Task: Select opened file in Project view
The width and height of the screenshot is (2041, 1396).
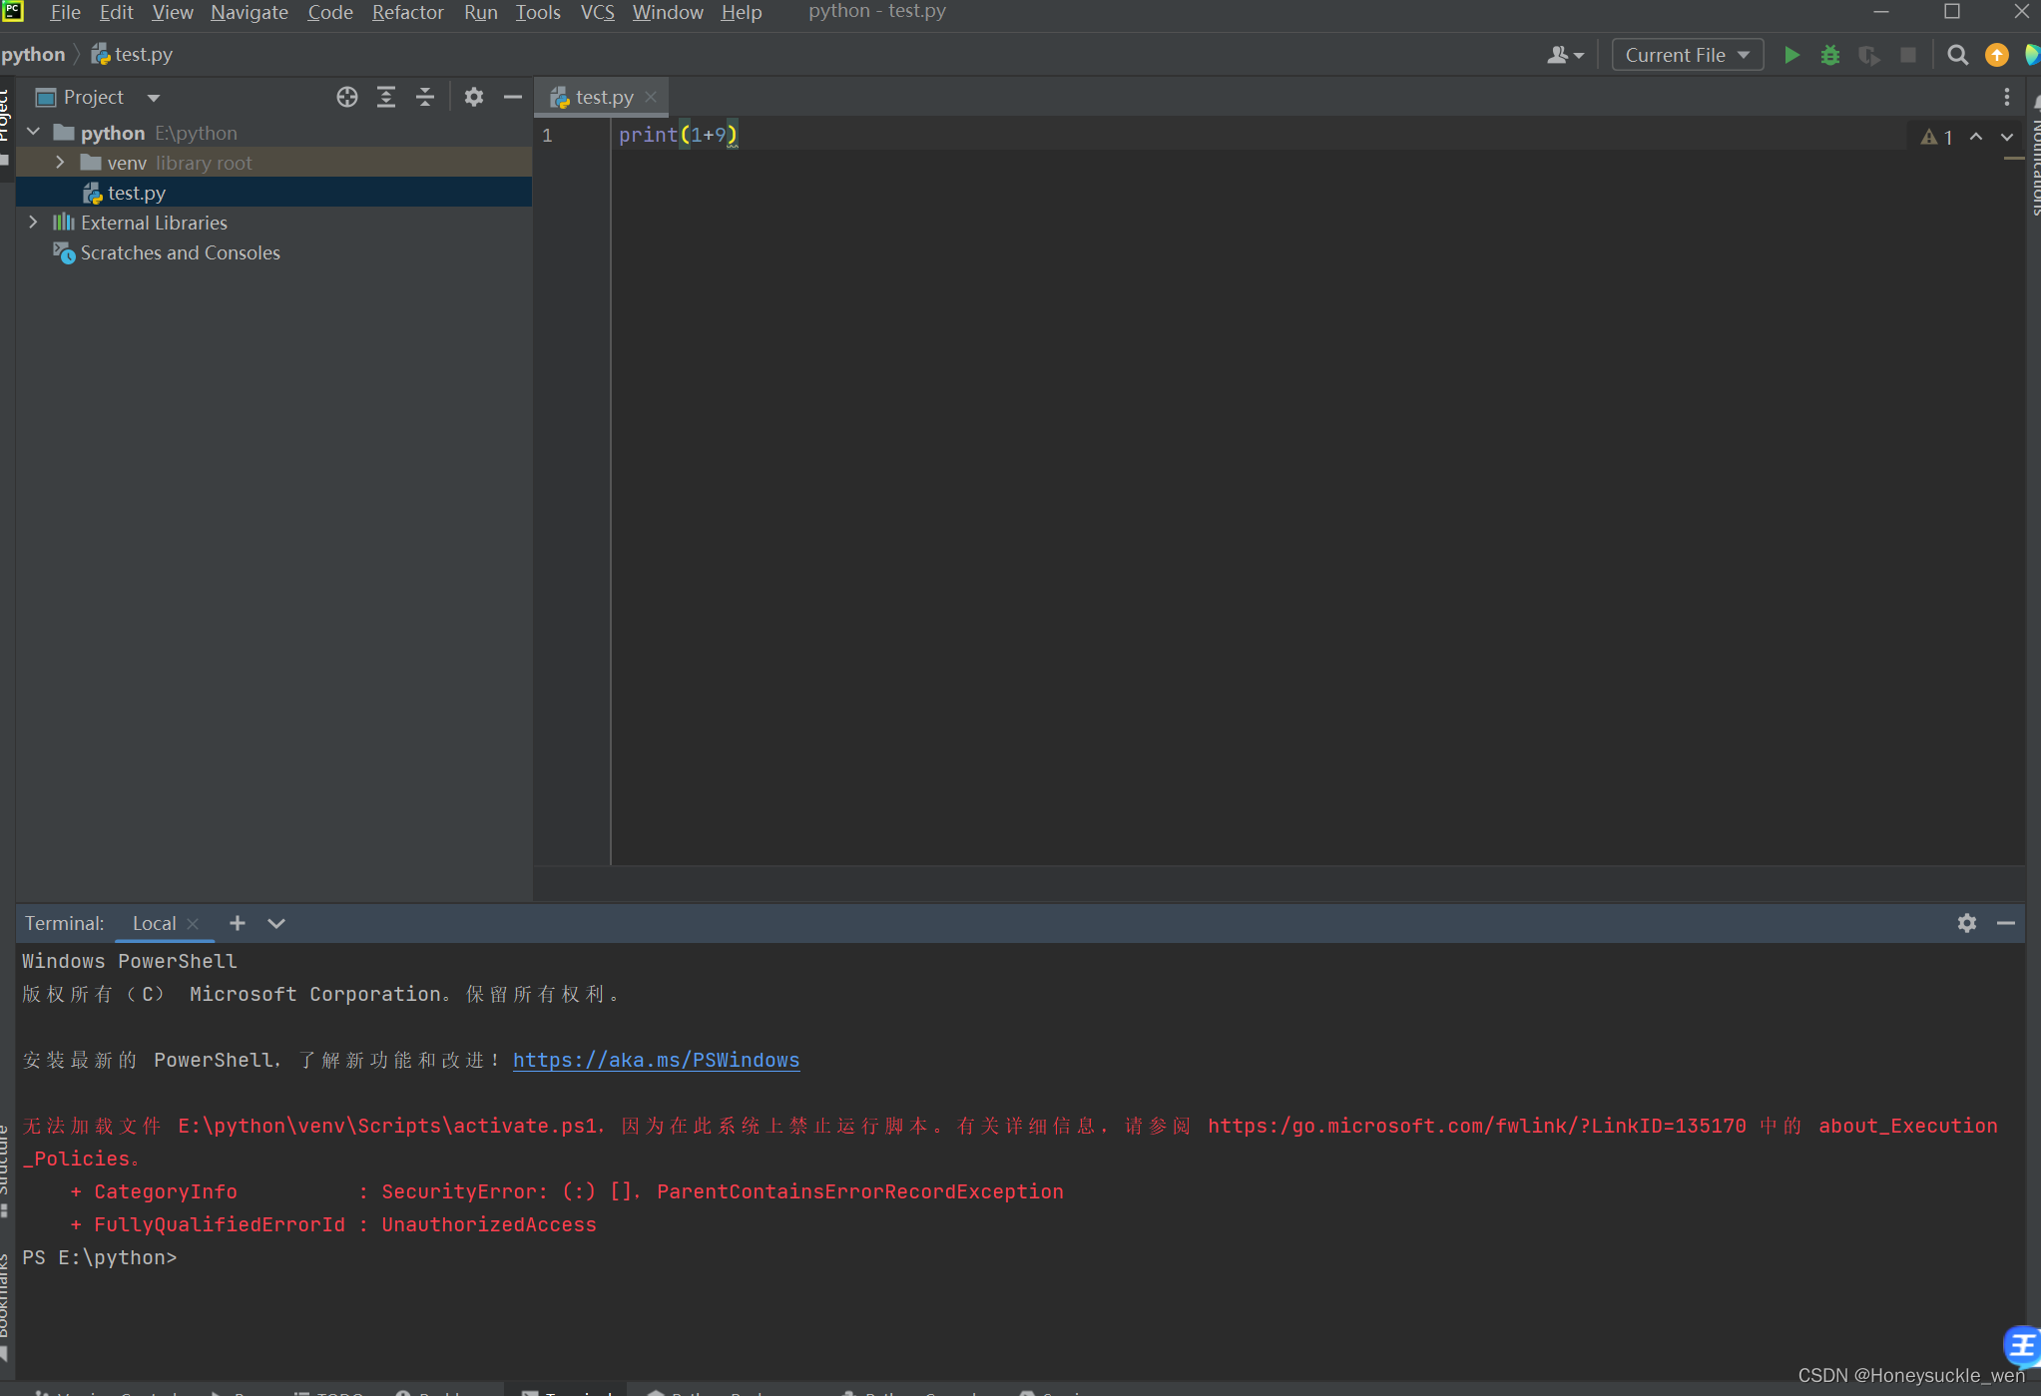Action: point(346,97)
